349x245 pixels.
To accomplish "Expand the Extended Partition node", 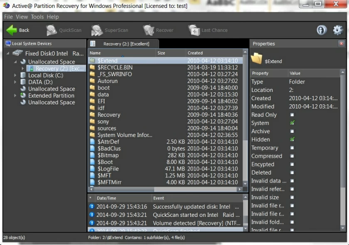I will (x=15, y=96).
